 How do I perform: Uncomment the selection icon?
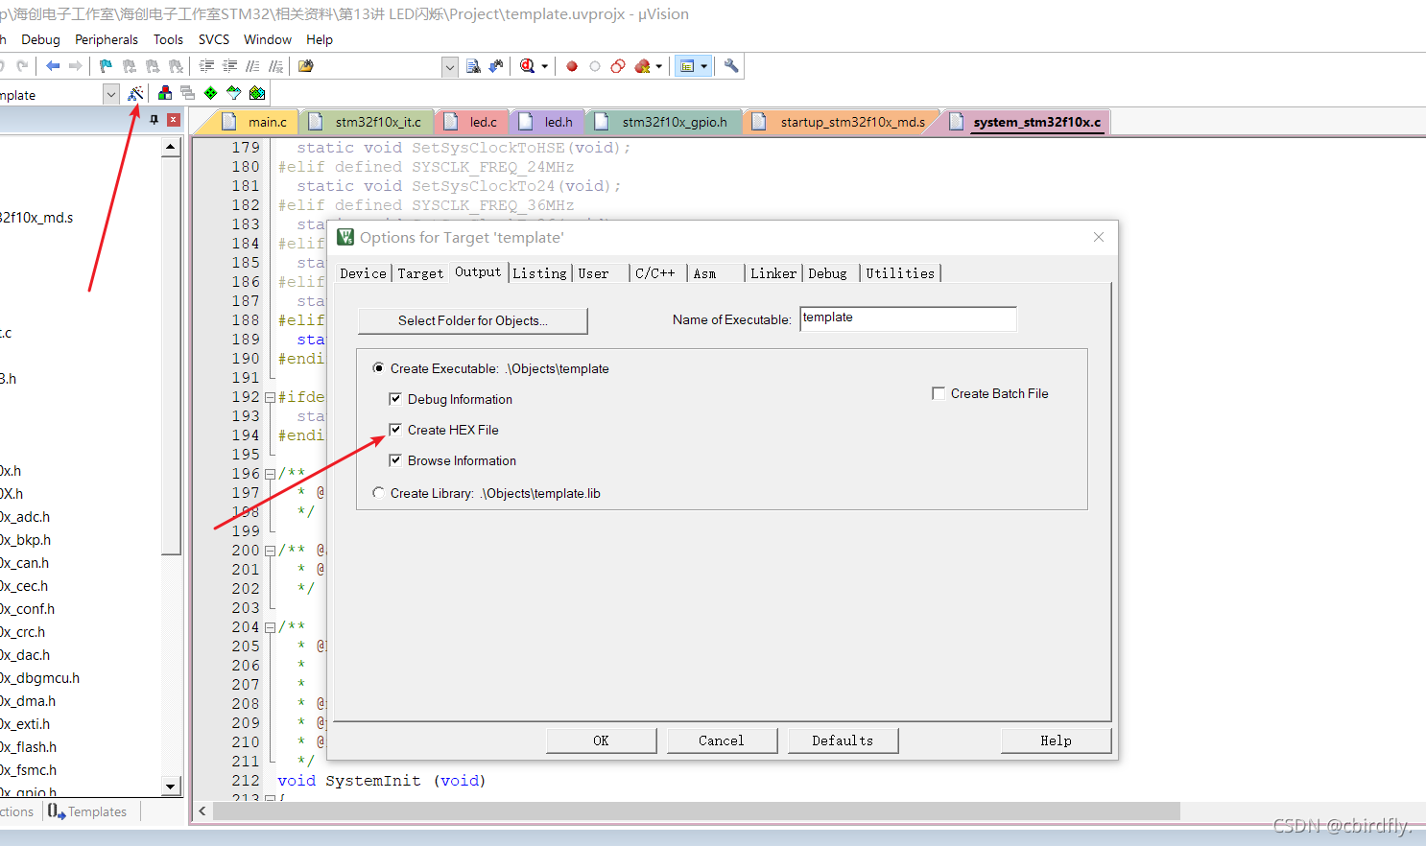[x=275, y=66]
